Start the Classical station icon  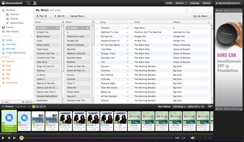(3, 62)
